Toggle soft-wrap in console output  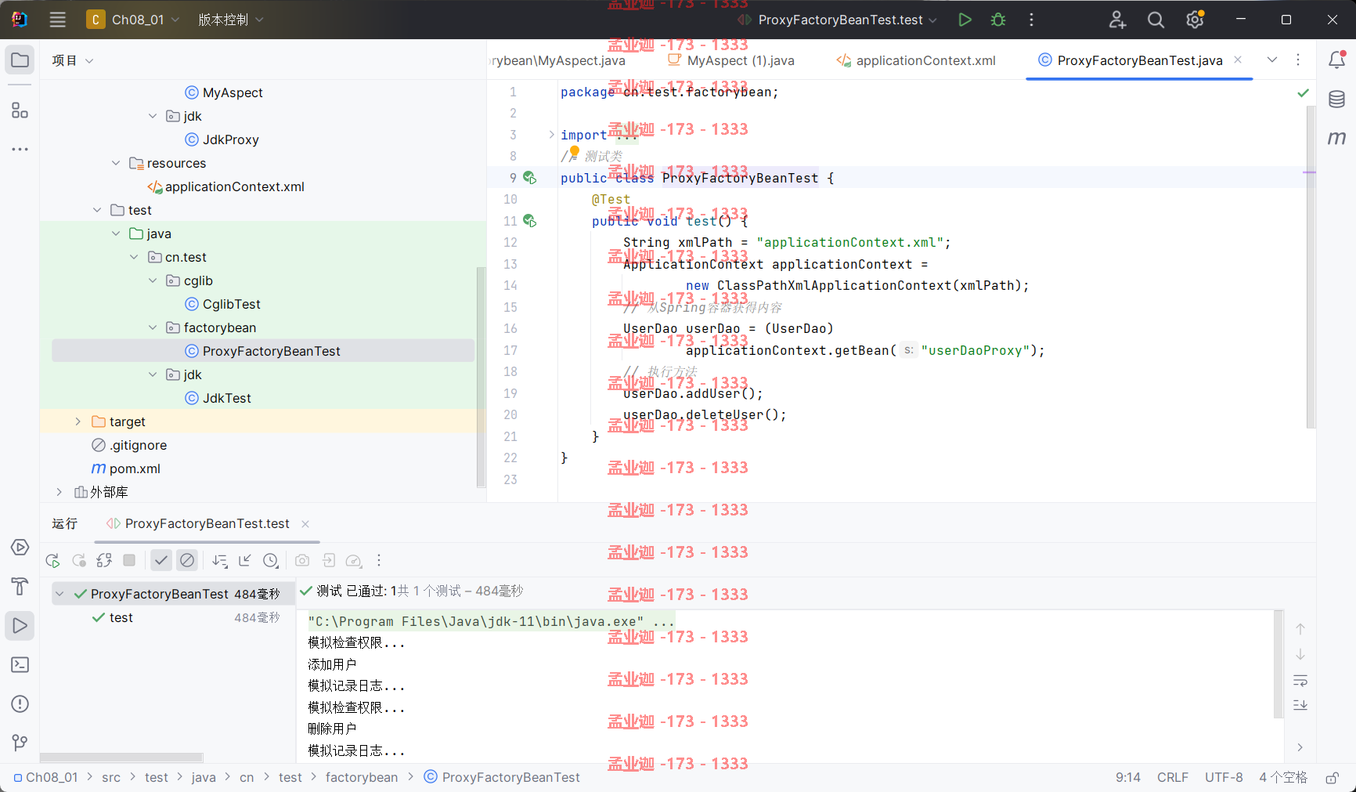[1300, 680]
